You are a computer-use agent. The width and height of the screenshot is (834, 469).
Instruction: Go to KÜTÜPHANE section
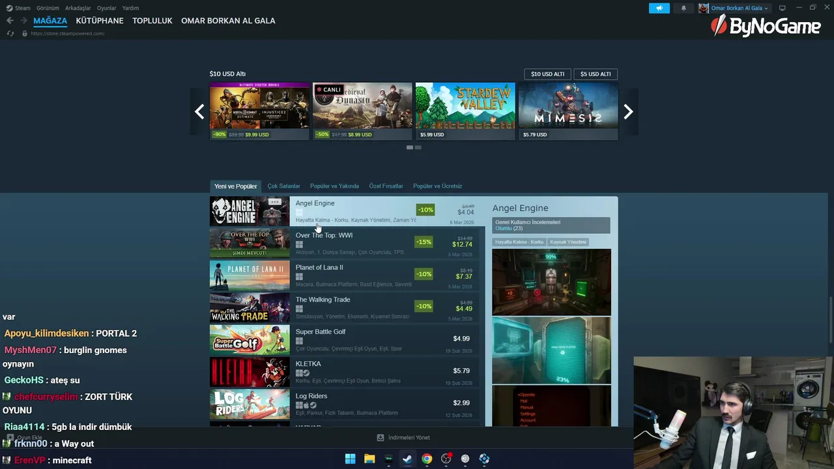tap(100, 21)
